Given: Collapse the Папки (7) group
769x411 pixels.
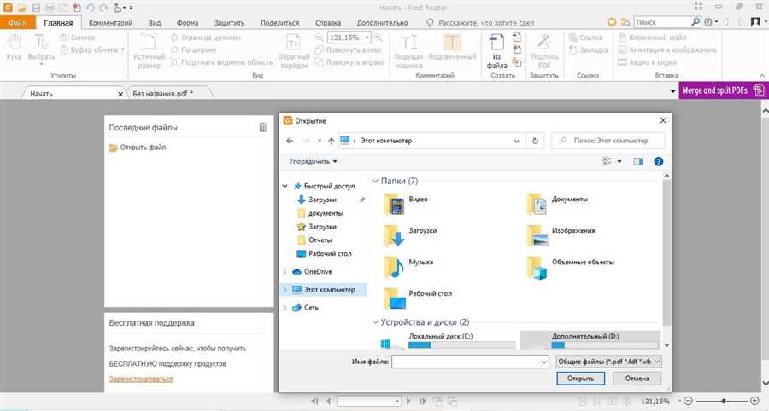Looking at the screenshot, I should tap(375, 181).
